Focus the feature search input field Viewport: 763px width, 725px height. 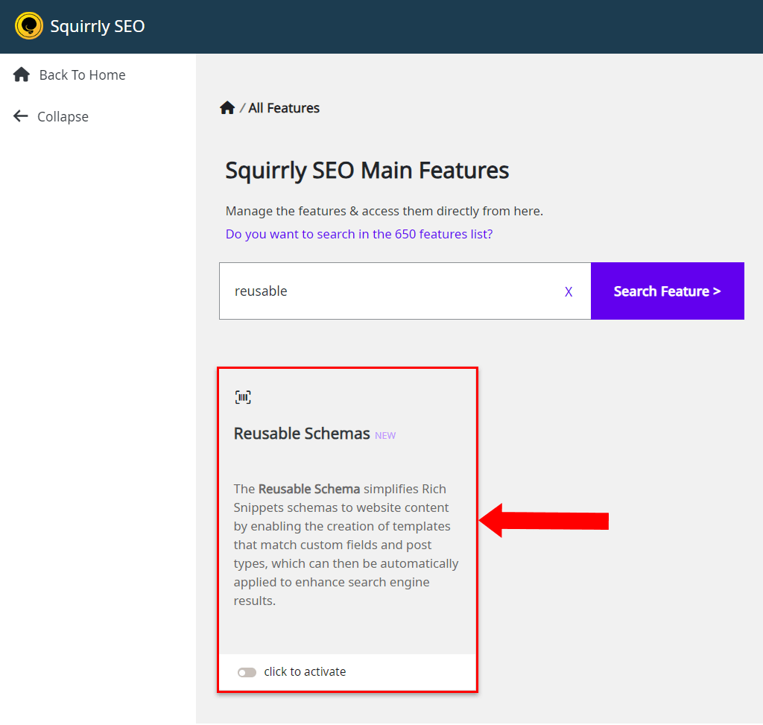click(405, 291)
